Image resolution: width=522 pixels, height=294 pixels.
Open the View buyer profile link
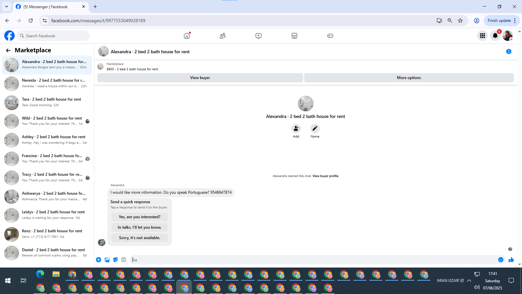[x=325, y=176]
